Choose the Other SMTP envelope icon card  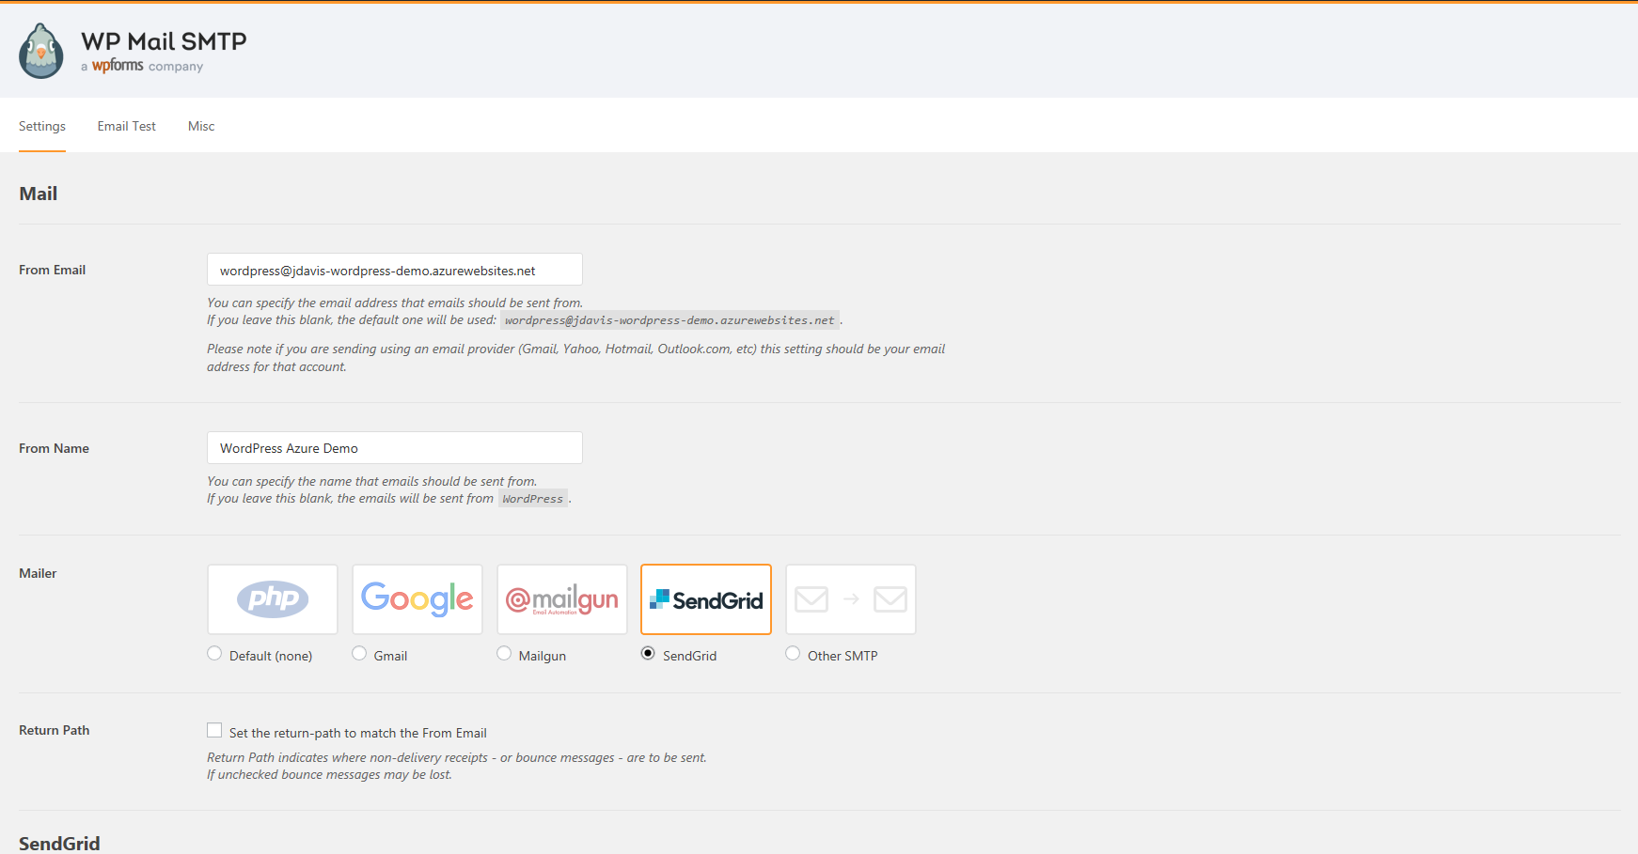tap(851, 599)
